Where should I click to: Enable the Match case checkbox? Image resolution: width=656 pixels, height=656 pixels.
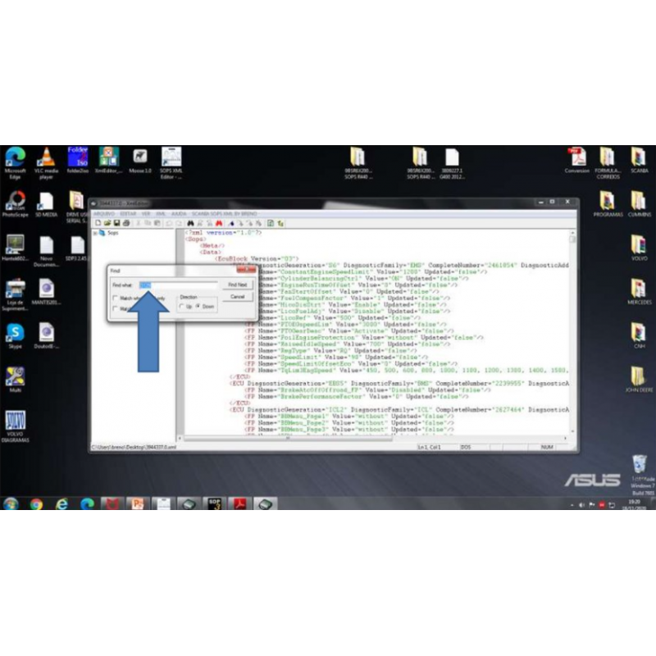116,309
